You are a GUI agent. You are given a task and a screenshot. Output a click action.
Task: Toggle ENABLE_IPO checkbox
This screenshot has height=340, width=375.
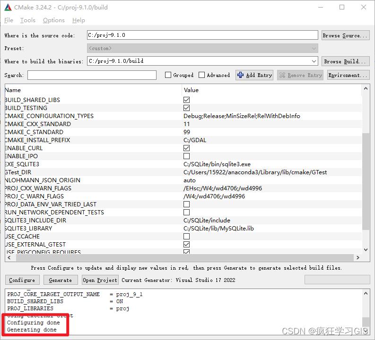pos(186,156)
